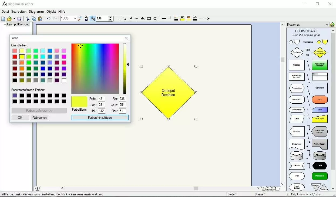Image resolution: width=336 pixels, height=197 pixels.
Task: Click the Hell. brightness input field
Action: point(102,111)
